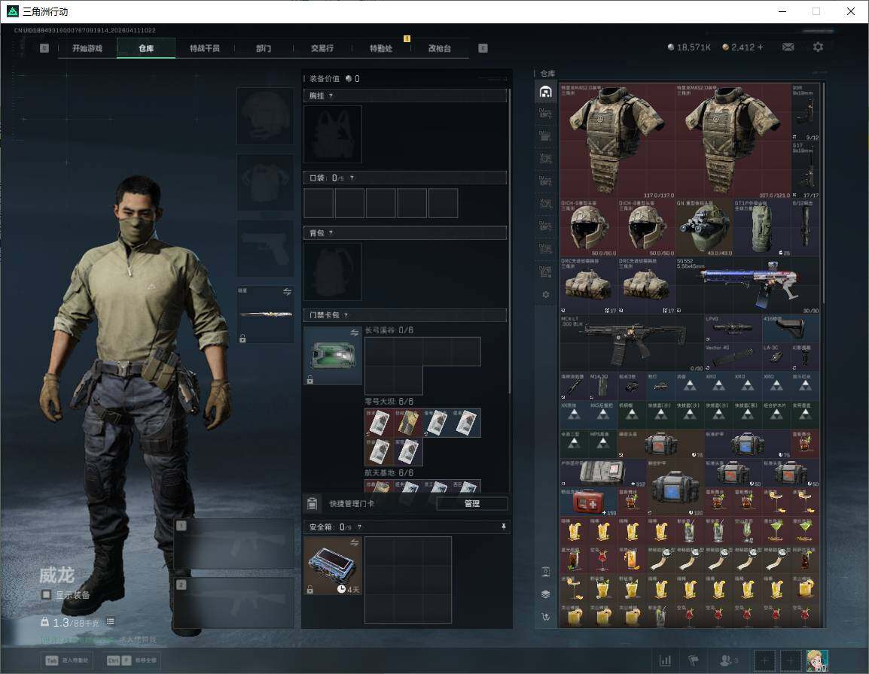The width and height of the screenshot is (869, 674).
Task: Select the LPVO scope attachment
Action: 733,329
